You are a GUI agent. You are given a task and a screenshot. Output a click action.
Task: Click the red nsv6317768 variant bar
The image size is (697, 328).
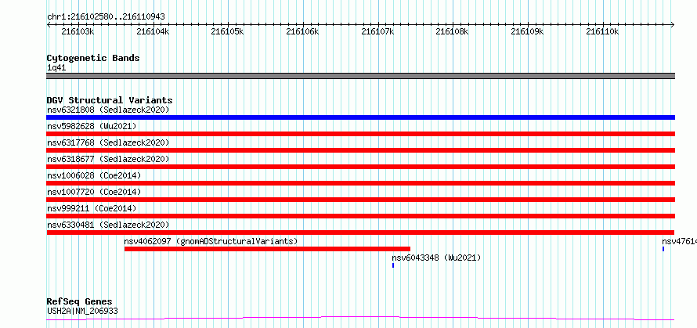click(360, 150)
